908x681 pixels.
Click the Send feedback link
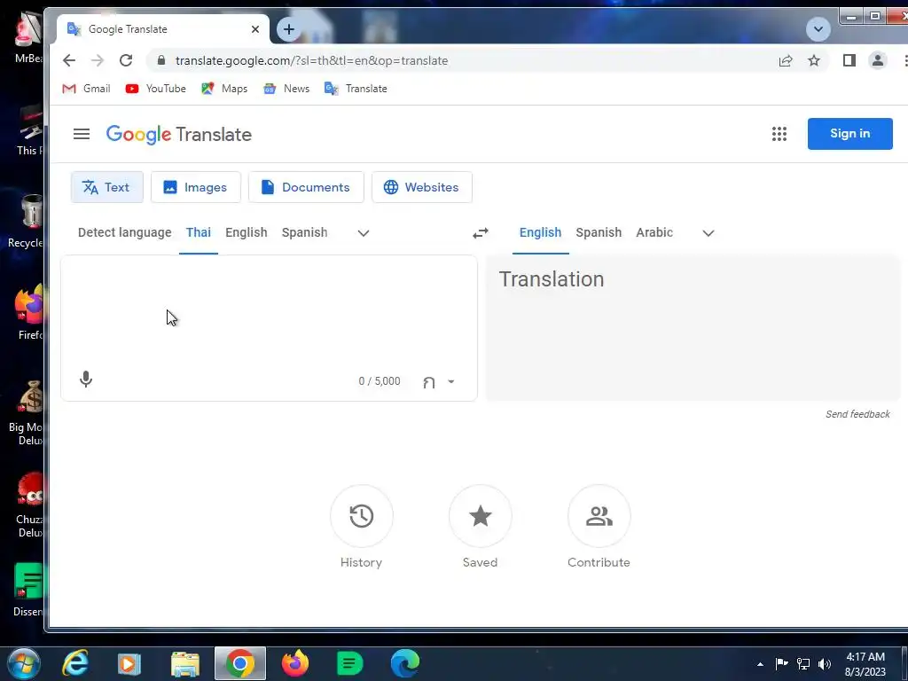pyautogui.click(x=857, y=414)
